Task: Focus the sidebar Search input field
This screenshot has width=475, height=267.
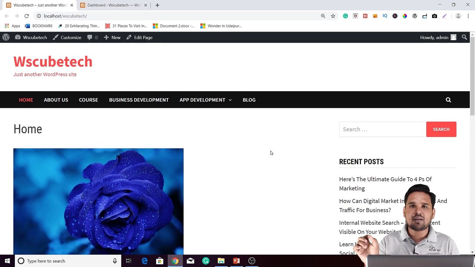Action: 383,129
